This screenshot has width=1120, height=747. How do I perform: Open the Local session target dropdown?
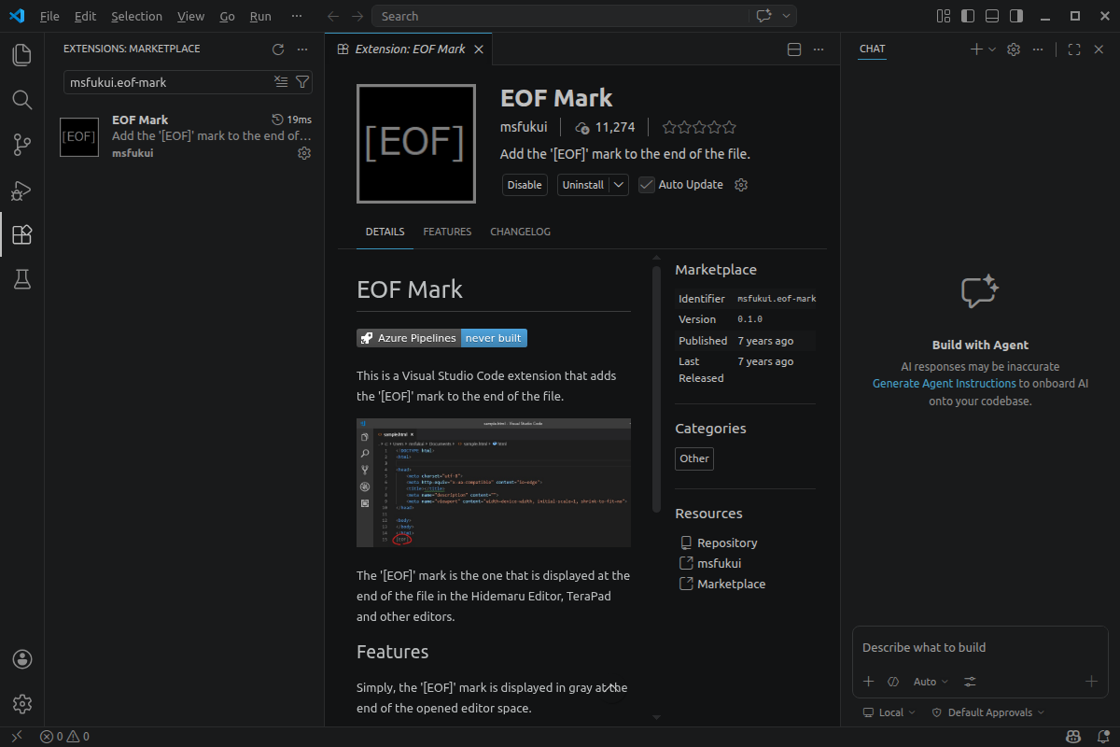click(889, 712)
